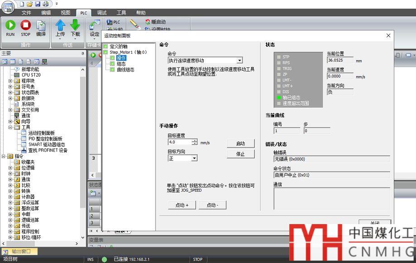Expand the 程序块 tree node
The image size is (416, 263).
click(x=10, y=81)
